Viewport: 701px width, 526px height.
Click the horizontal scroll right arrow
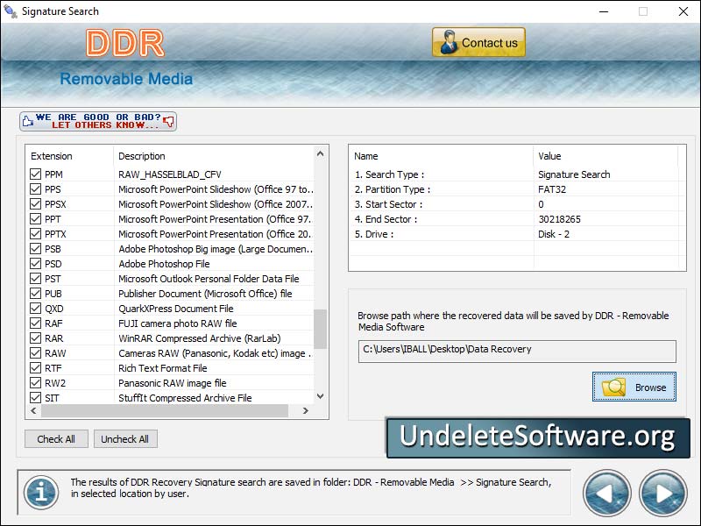pos(305,410)
